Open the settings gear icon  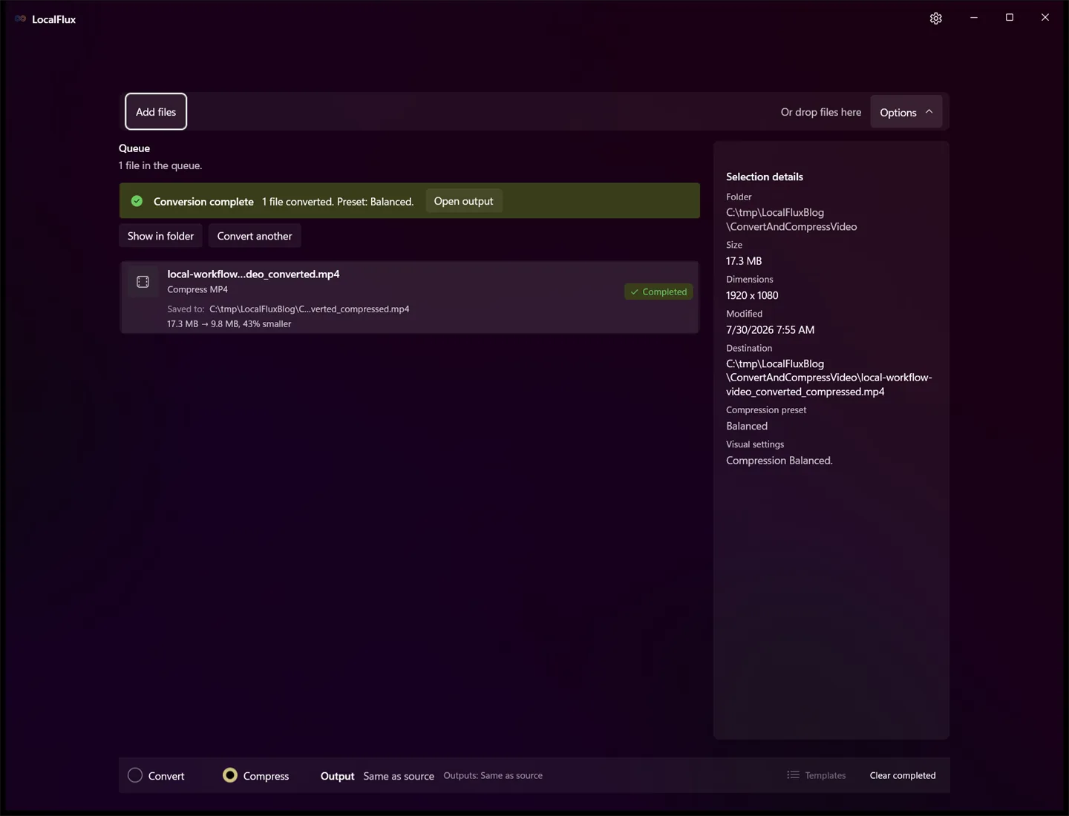click(935, 19)
